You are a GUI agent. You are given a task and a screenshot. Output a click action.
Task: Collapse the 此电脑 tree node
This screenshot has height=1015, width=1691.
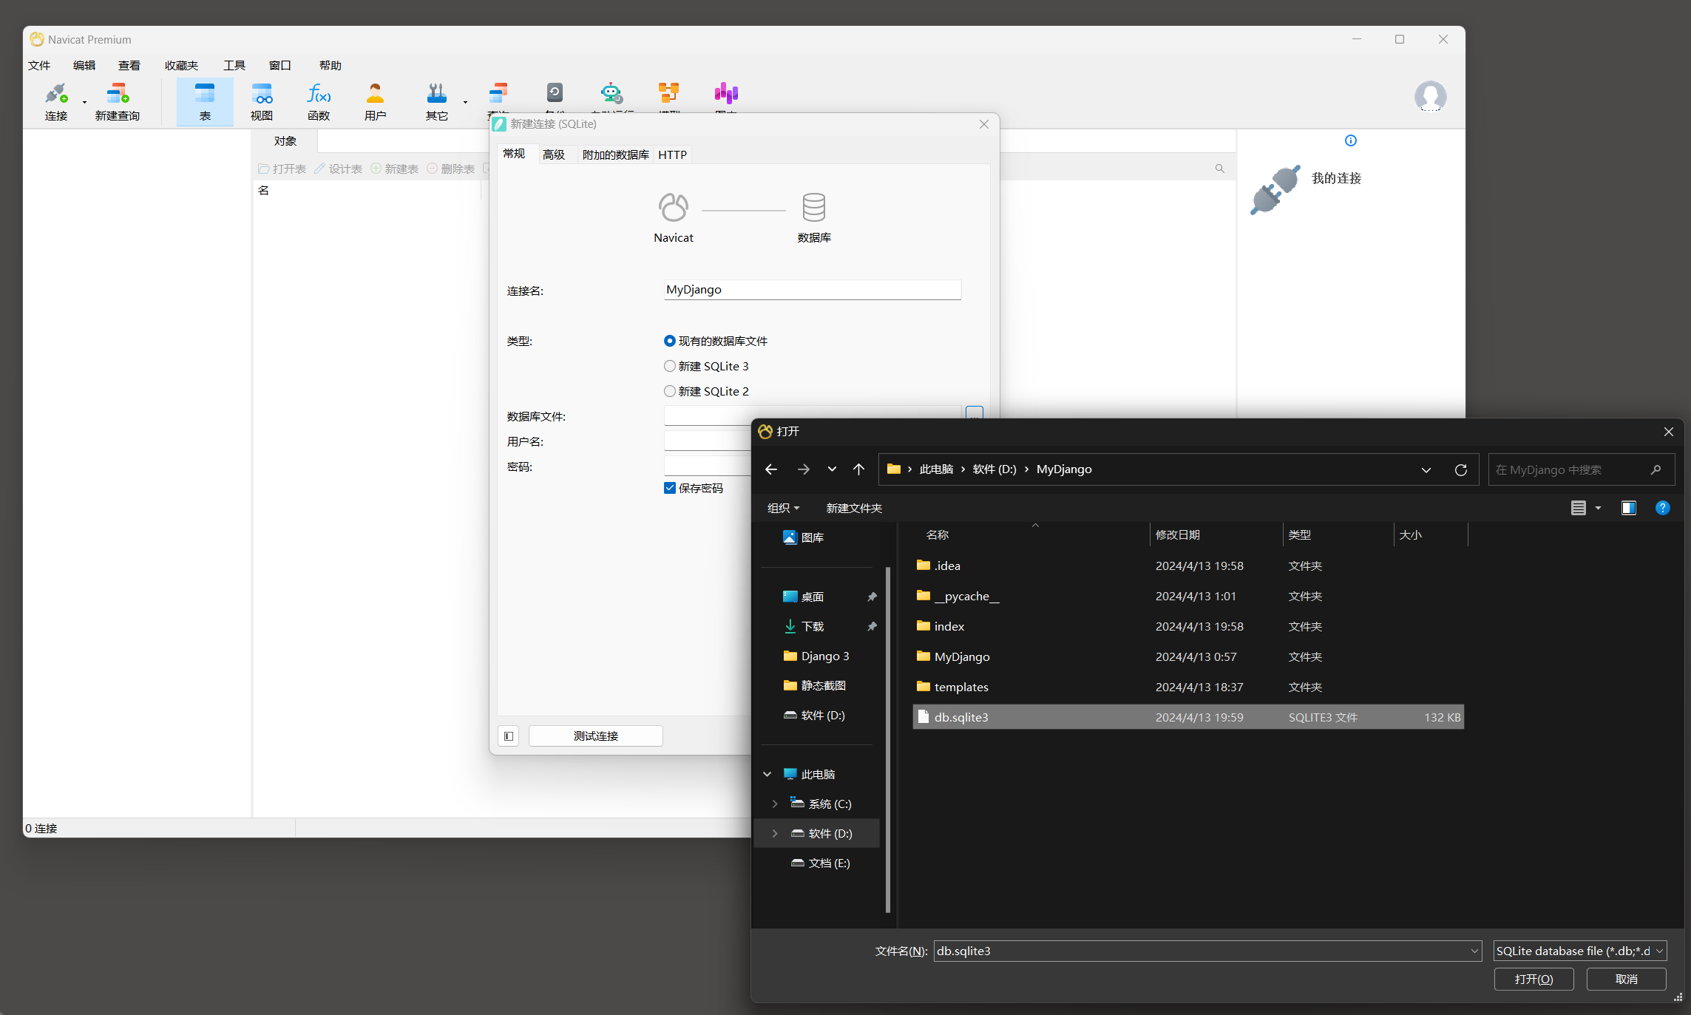click(767, 774)
